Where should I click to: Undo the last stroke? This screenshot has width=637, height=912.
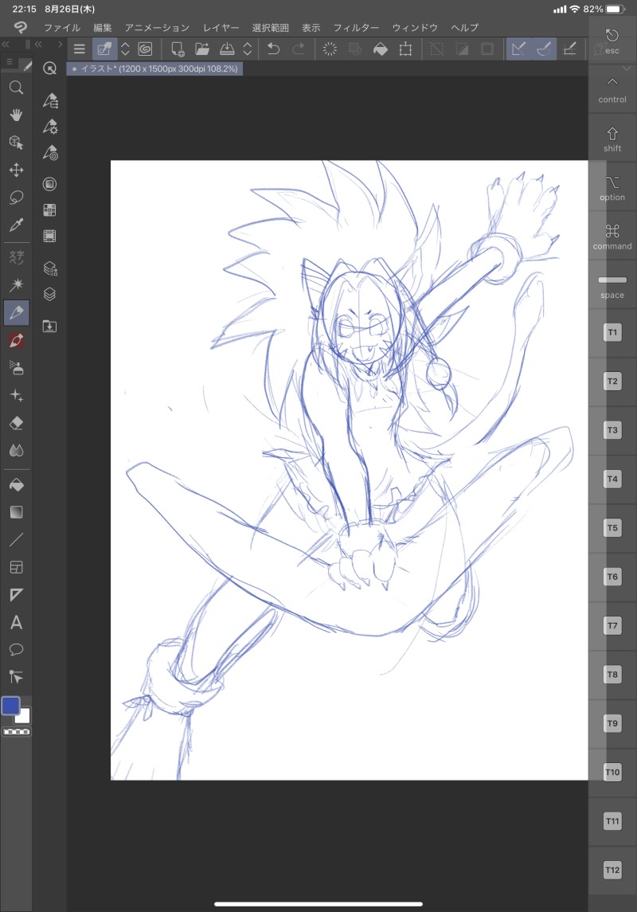(273, 49)
